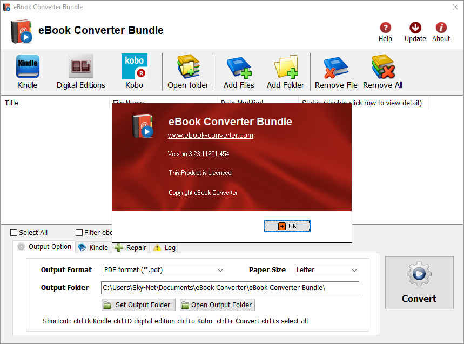Click the Output Folder path field
Viewport: 464px width, 344px height.
pyautogui.click(x=230, y=288)
